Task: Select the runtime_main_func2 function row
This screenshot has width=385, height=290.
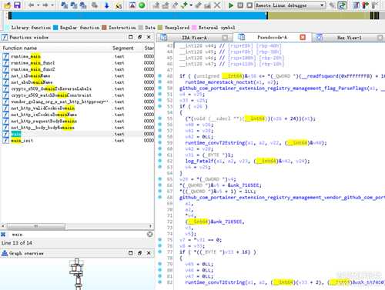Action: (77, 69)
